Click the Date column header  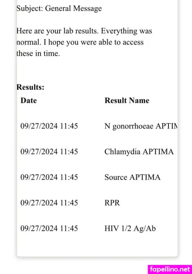point(29,101)
